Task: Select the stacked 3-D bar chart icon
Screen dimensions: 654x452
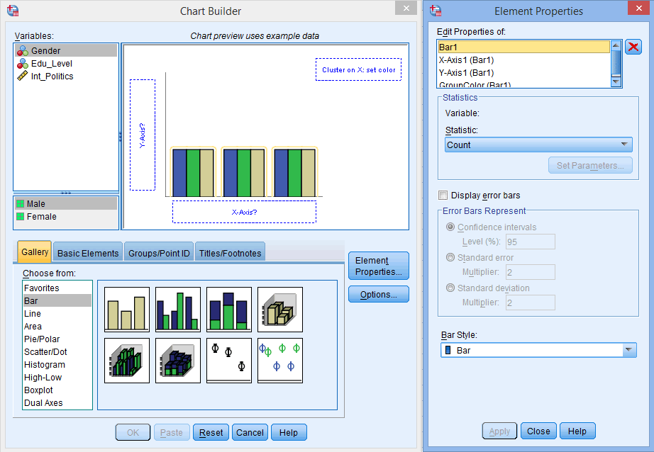Action: tap(177, 360)
